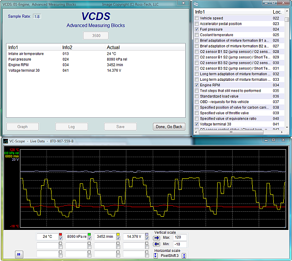This screenshot has width=292, height=261.
Task: Select the Intake air temperature row
Action: coord(96,54)
